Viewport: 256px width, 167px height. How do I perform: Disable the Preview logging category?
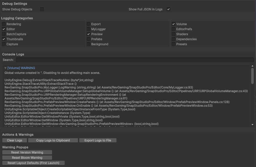click(x=88, y=34)
